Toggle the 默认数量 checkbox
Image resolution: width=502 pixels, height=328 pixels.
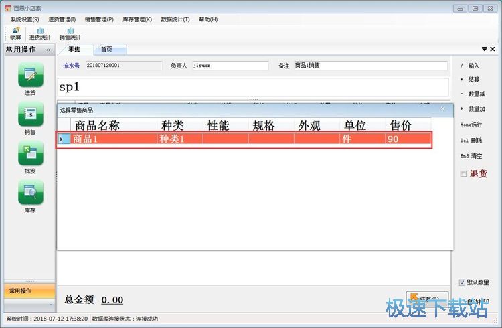pos(462,282)
